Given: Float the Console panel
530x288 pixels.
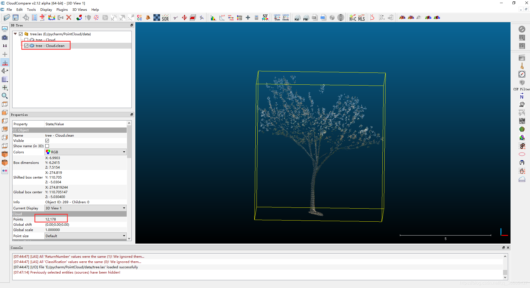Looking at the screenshot, I should coord(504,248).
